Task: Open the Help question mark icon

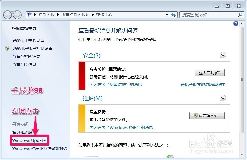Action: point(235,24)
